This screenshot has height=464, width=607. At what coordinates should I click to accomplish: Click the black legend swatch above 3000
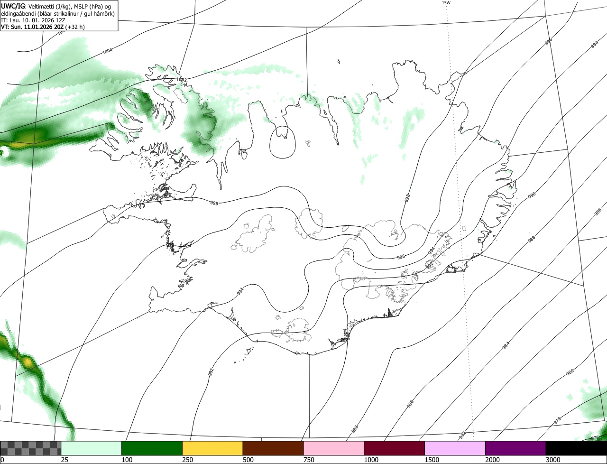pyautogui.click(x=576, y=448)
